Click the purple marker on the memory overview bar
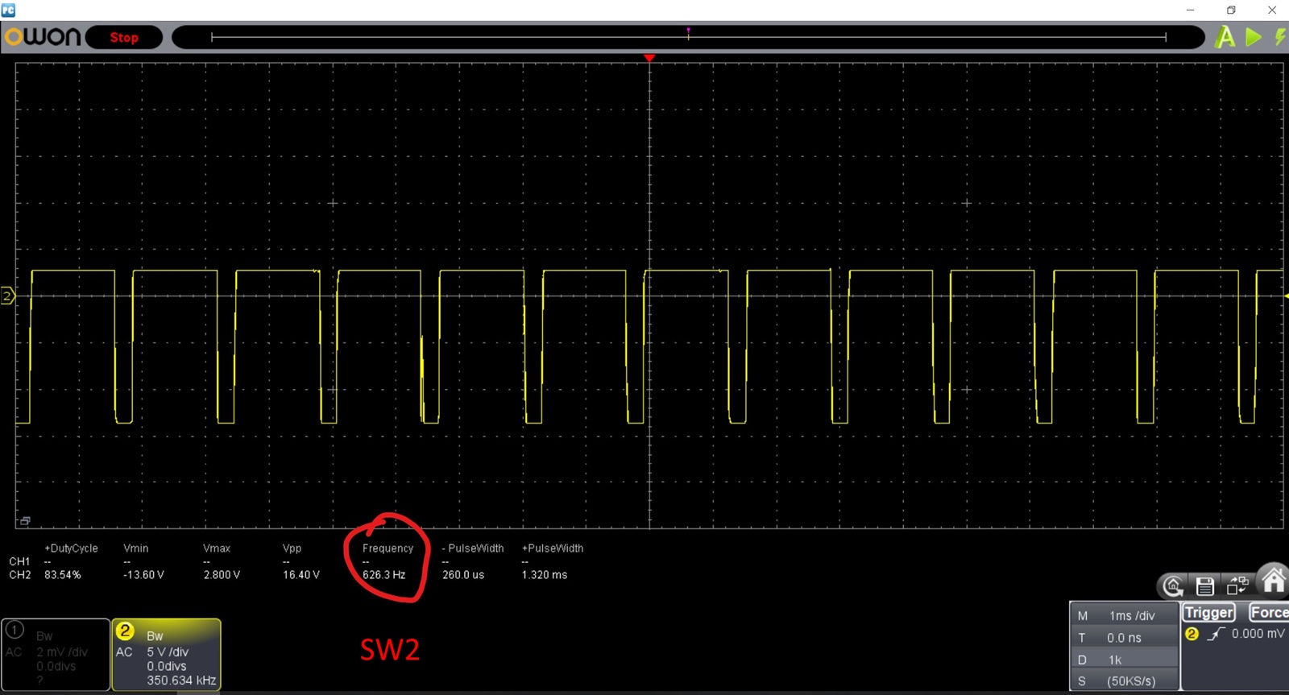This screenshot has height=695, width=1289. coord(688,32)
